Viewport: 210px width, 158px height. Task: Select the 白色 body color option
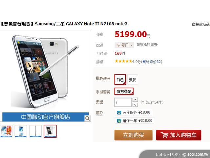(120, 80)
